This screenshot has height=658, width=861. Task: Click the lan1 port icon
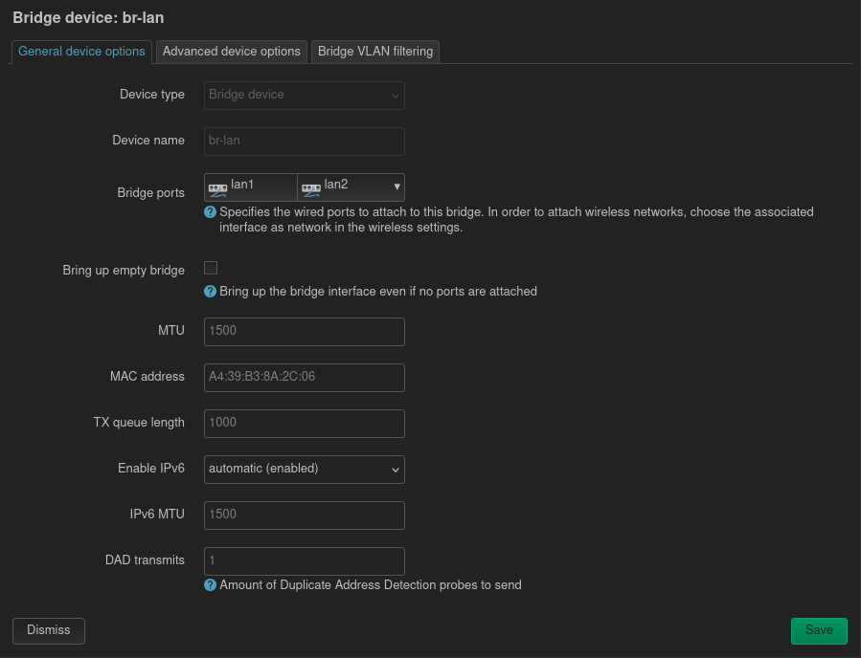pyautogui.click(x=218, y=189)
